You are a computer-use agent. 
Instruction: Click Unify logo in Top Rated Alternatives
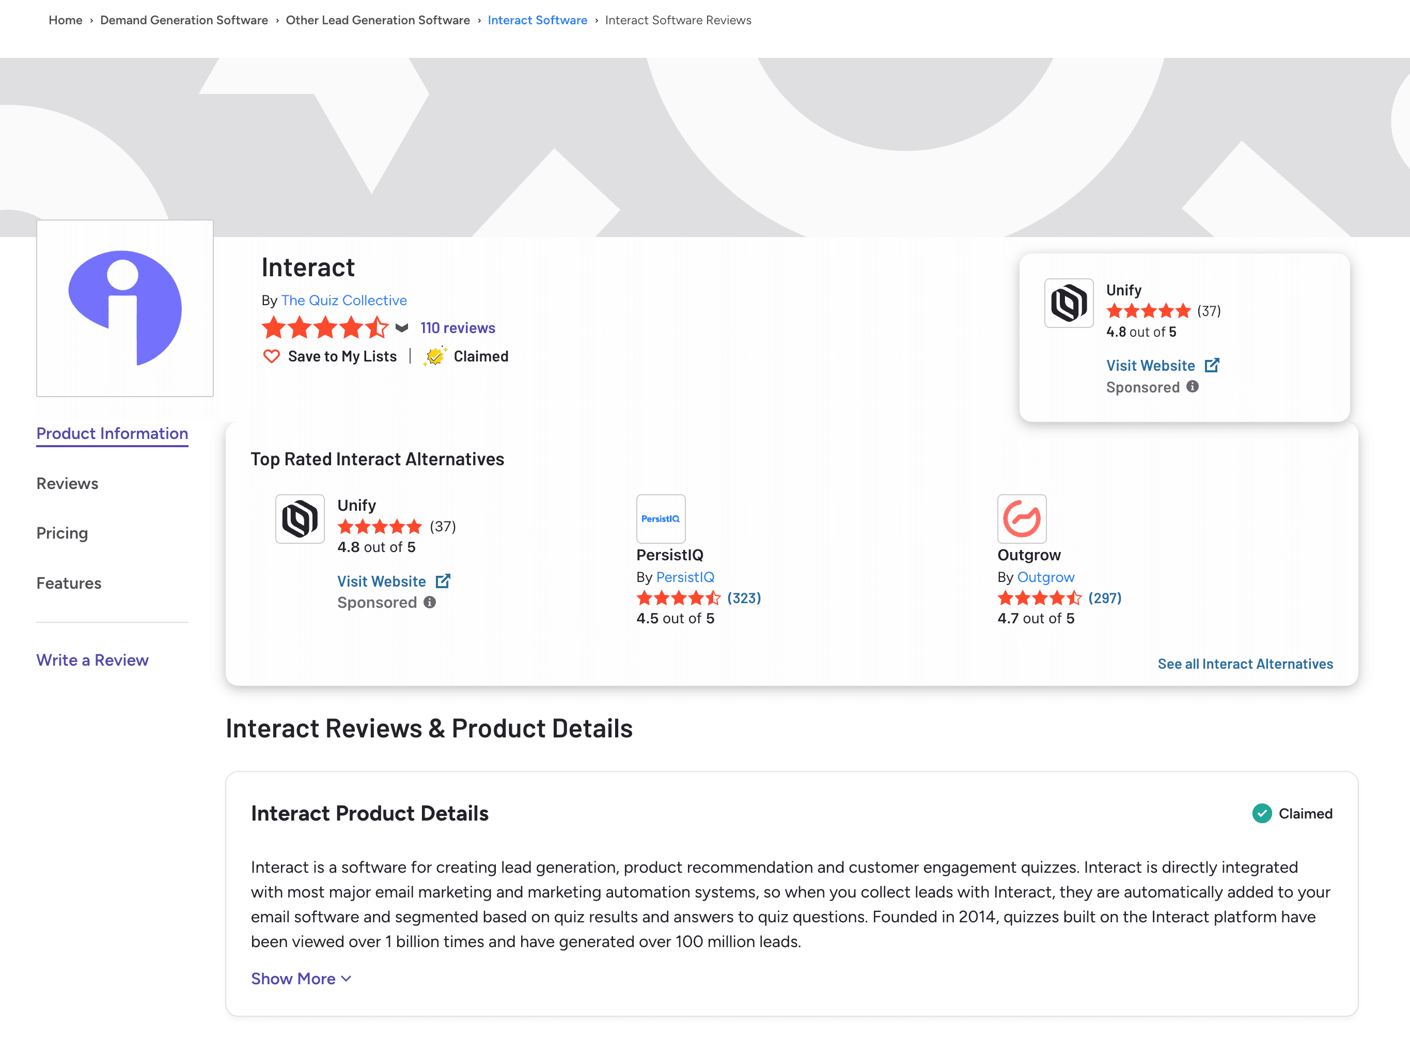300,519
